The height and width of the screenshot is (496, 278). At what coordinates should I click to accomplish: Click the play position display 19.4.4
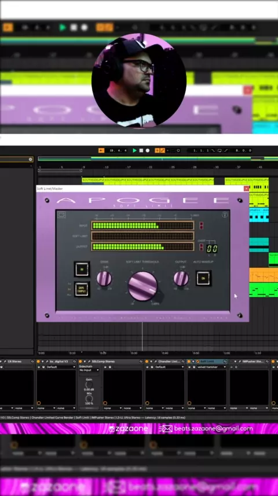118,150
